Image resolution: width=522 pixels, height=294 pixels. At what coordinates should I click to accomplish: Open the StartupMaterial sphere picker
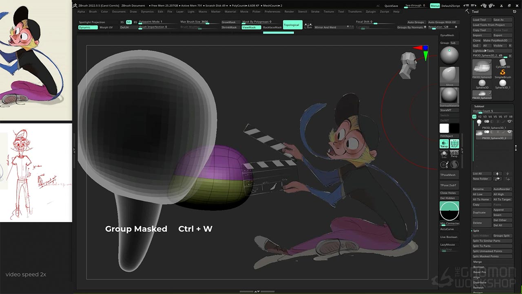[449, 96]
